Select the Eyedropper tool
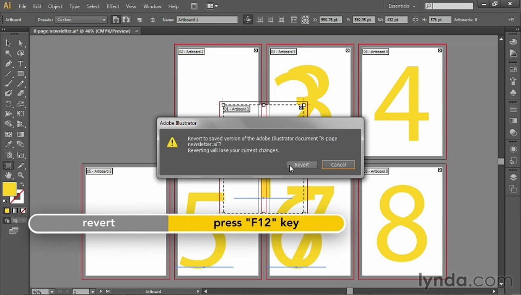 tap(8, 144)
